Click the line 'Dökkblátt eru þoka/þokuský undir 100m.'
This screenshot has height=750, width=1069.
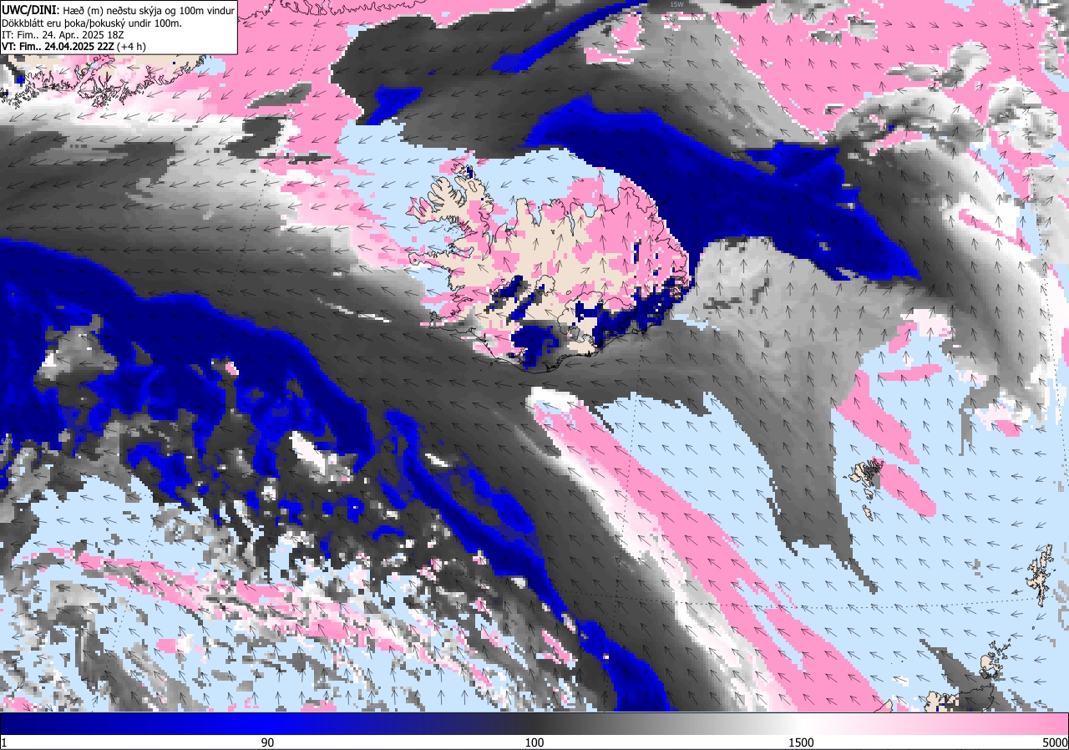click(x=93, y=23)
